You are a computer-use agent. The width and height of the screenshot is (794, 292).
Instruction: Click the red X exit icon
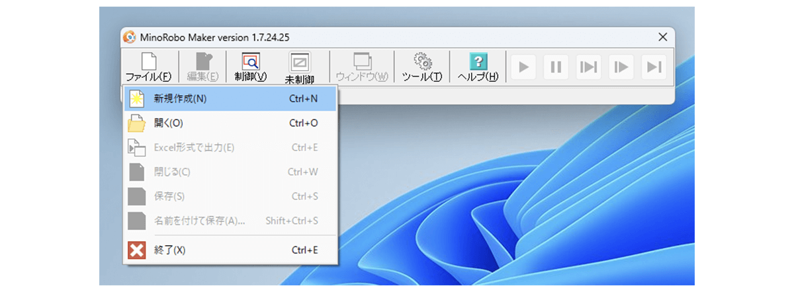pos(136,250)
